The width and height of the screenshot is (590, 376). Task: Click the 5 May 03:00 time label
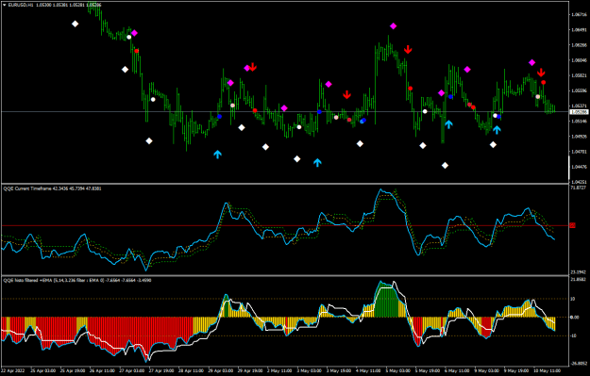398,370
